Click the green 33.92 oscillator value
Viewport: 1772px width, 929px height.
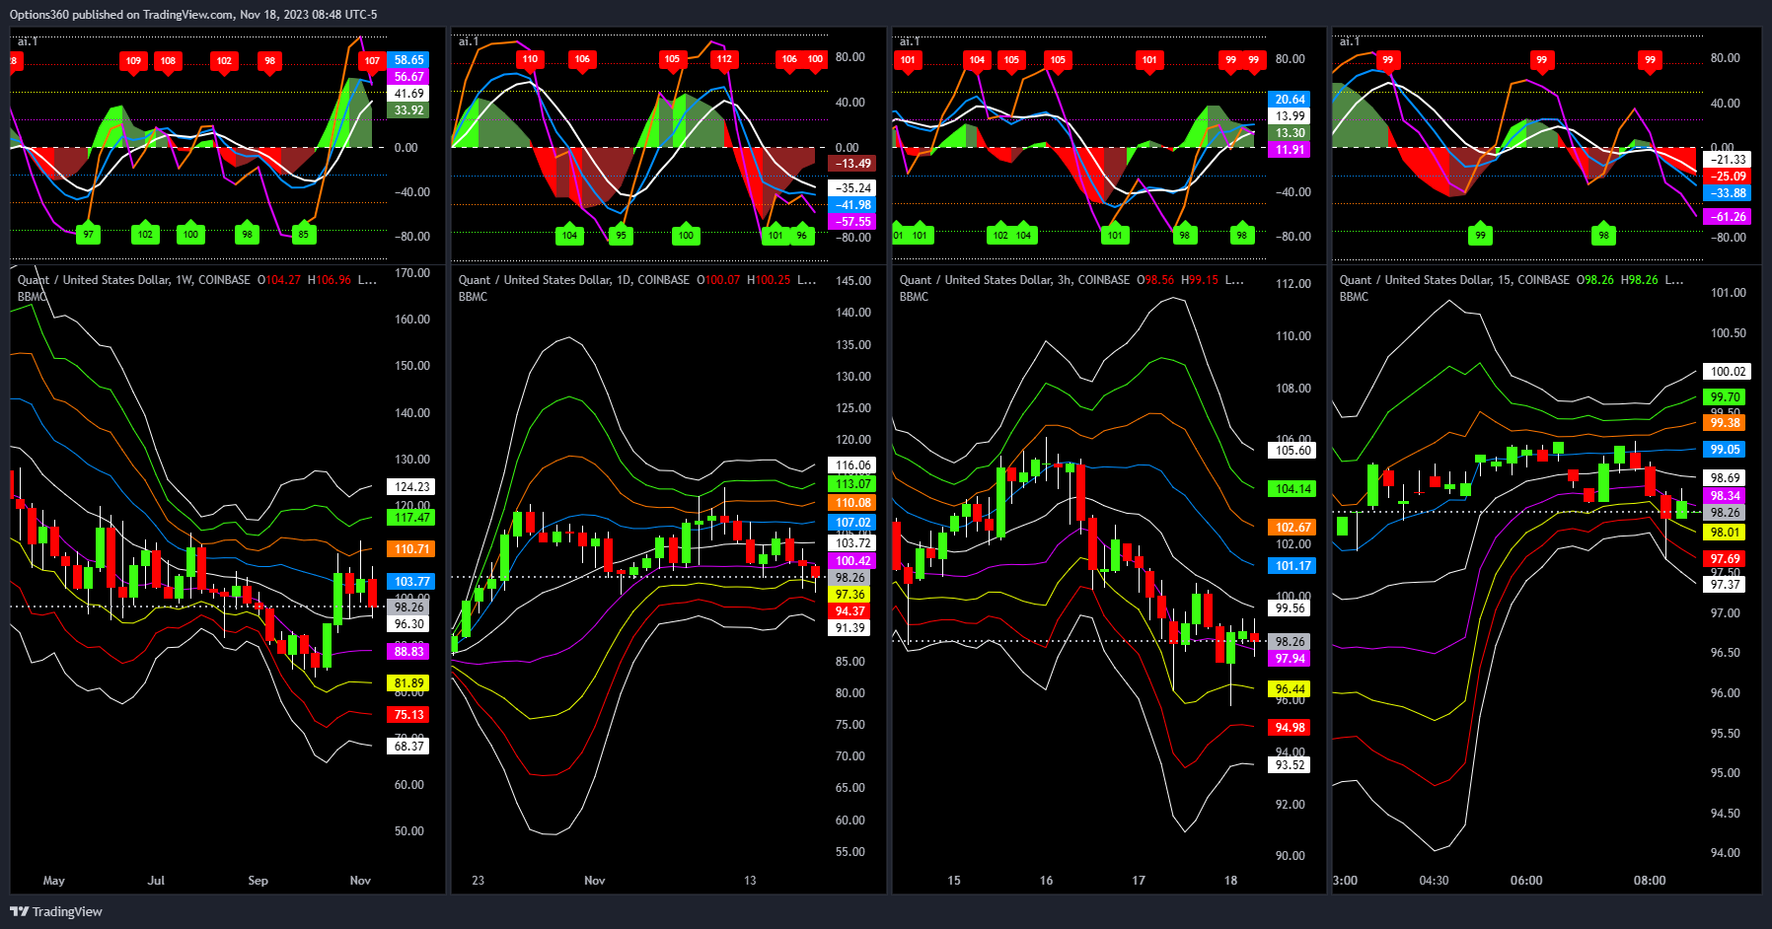click(x=408, y=110)
